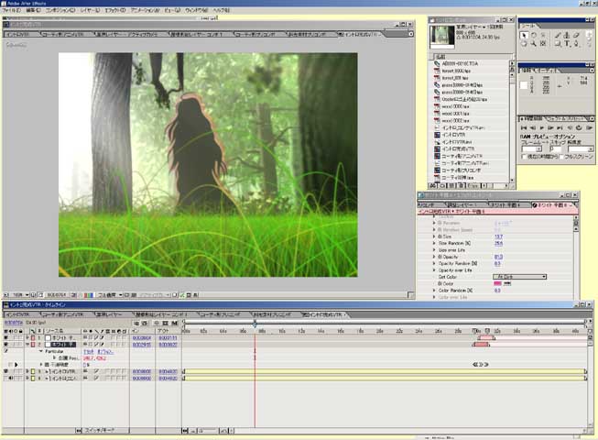Hide timeline layer 2 with eye toggle
Viewport: 598px width, 440px height.
[5, 345]
